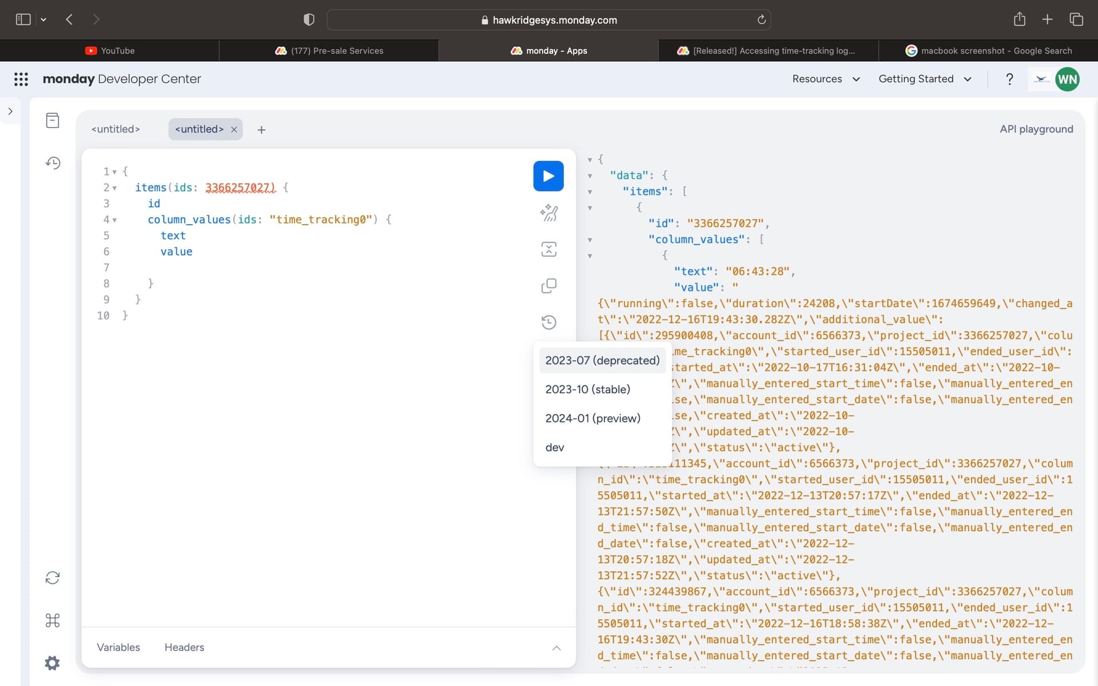Toggle Safari sidebar icon
1098x686 pixels.
(23, 19)
